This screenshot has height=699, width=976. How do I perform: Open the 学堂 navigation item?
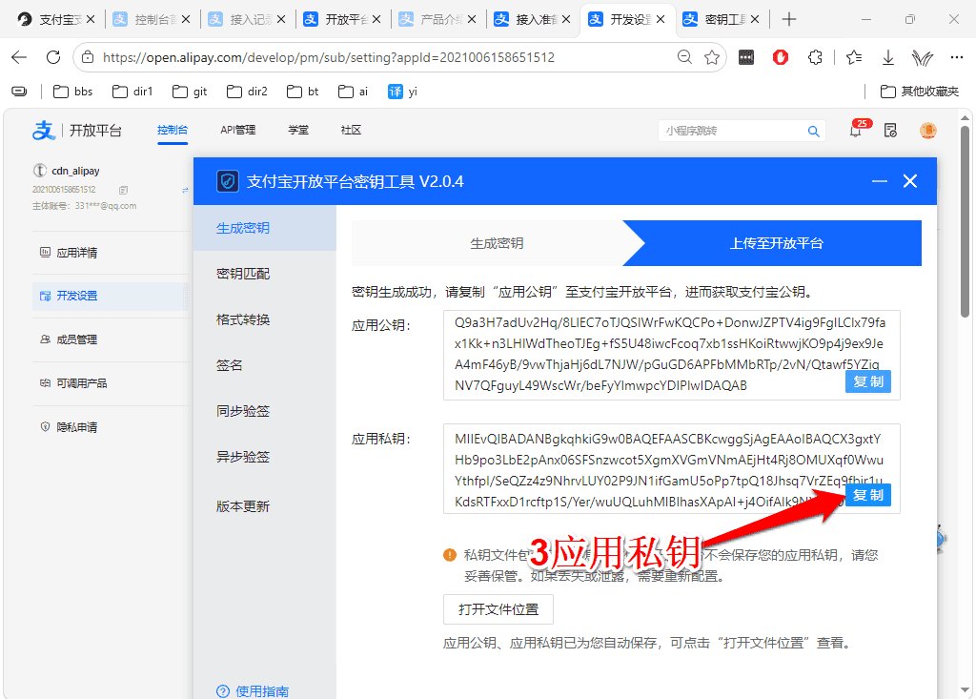(x=298, y=130)
